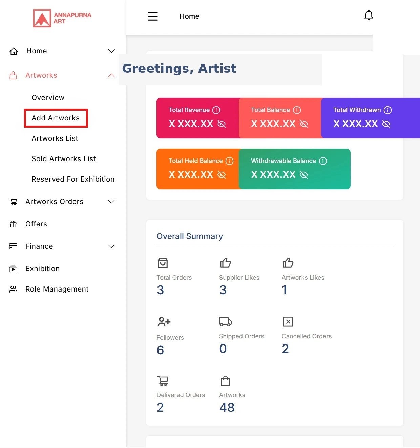
Task: Click the Total Orders label
Action: (174, 278)
